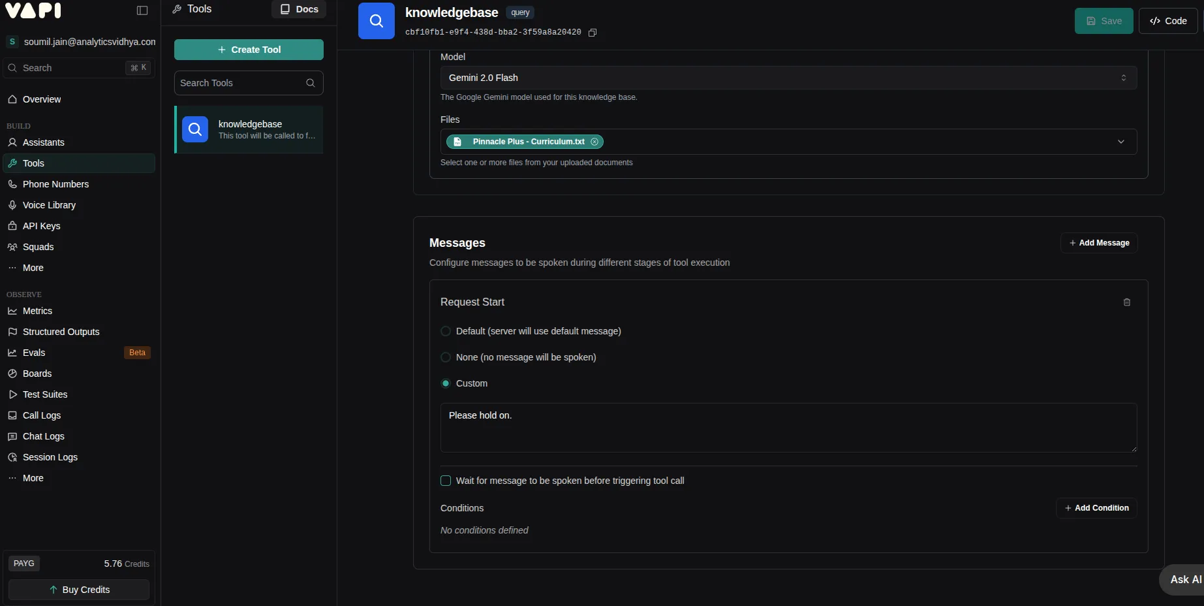Select the Default server message radio option

tap(446, 331)
